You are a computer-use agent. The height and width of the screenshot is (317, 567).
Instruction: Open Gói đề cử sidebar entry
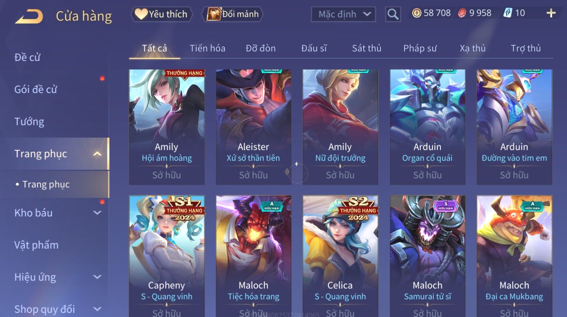36,90
